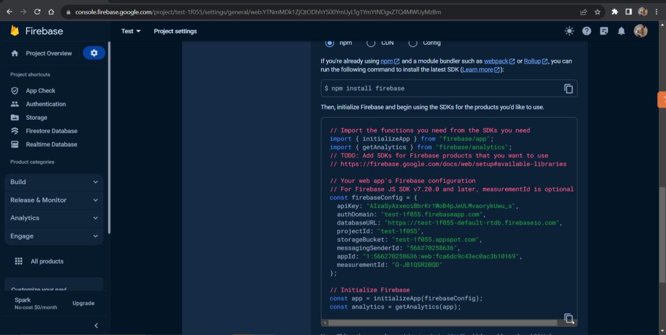Viewport: 666px width, 335px height.
Task: Reload the page in Chrome
Action: pyautogui.click(x=37, y=11)
